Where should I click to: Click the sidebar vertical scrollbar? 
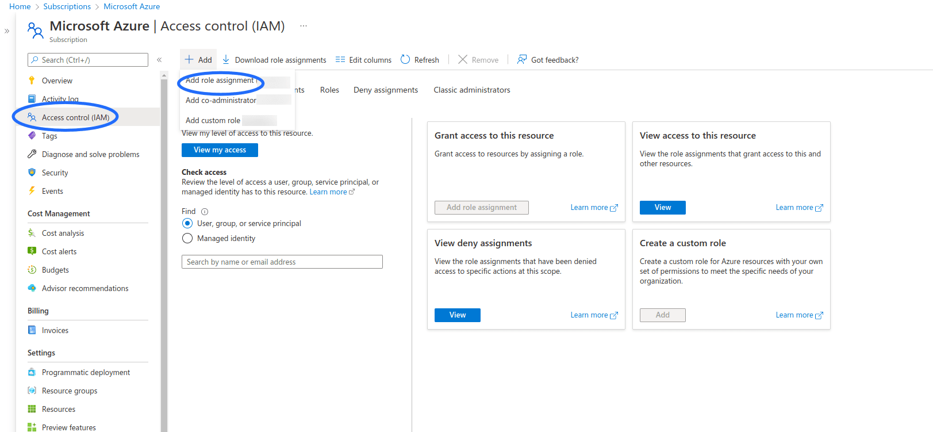164,253
